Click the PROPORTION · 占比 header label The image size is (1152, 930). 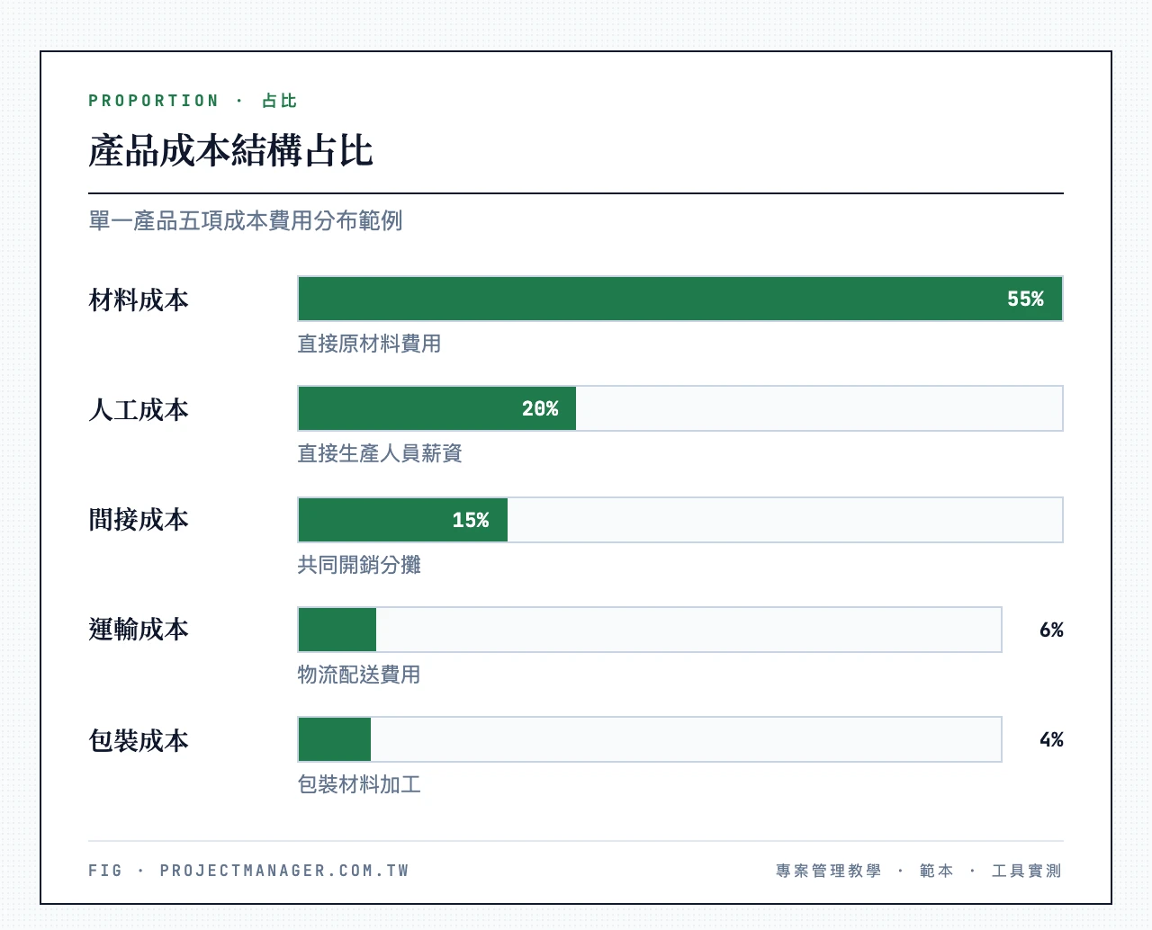tap(193, 101)
